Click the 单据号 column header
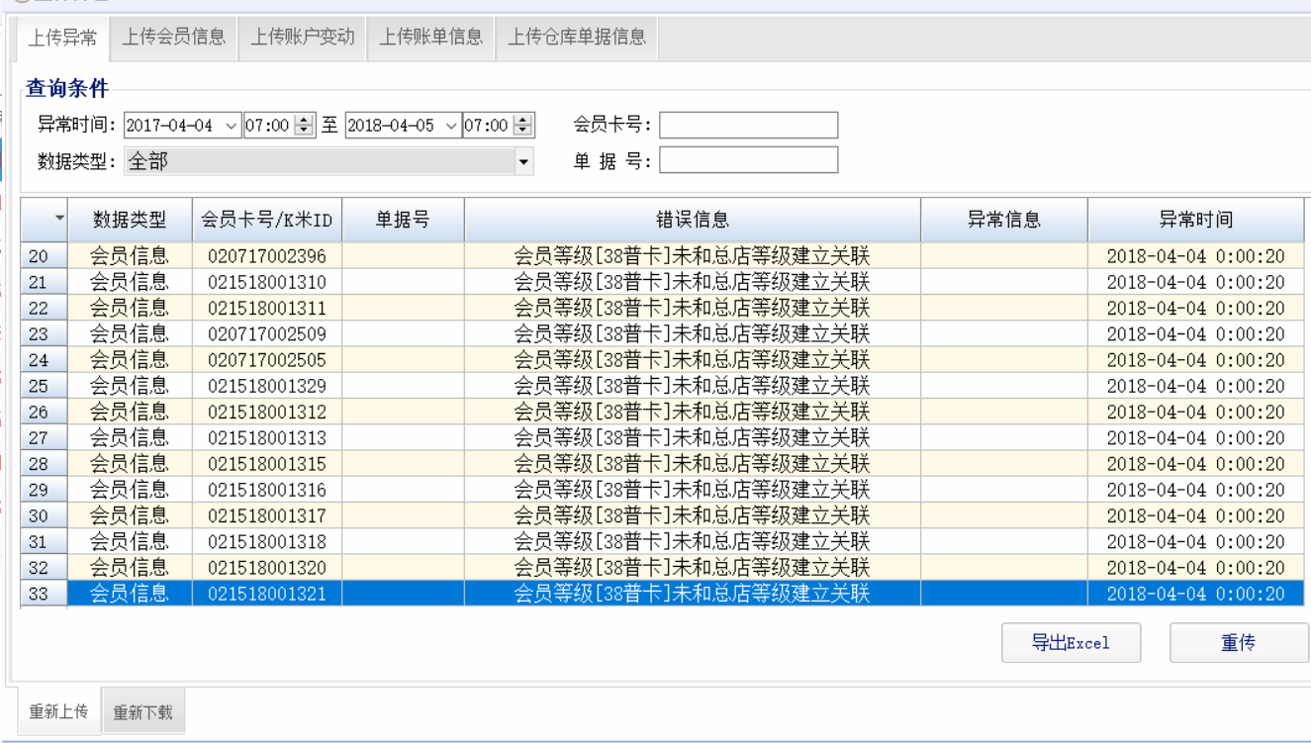The width and height of the screenshot is (1311, 743). click(403, 220)
